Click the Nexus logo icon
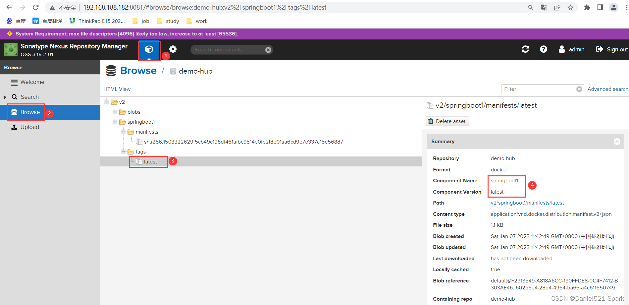The width and height of the screenshot is (629, 305). coord(11,50)
